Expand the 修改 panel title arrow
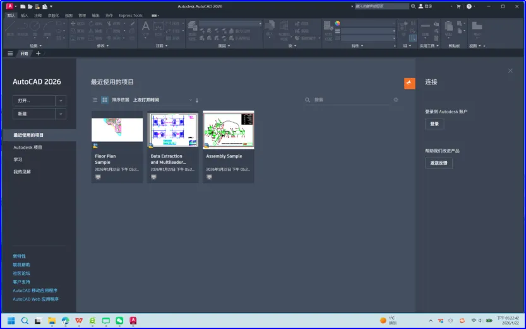 [108, 46]
